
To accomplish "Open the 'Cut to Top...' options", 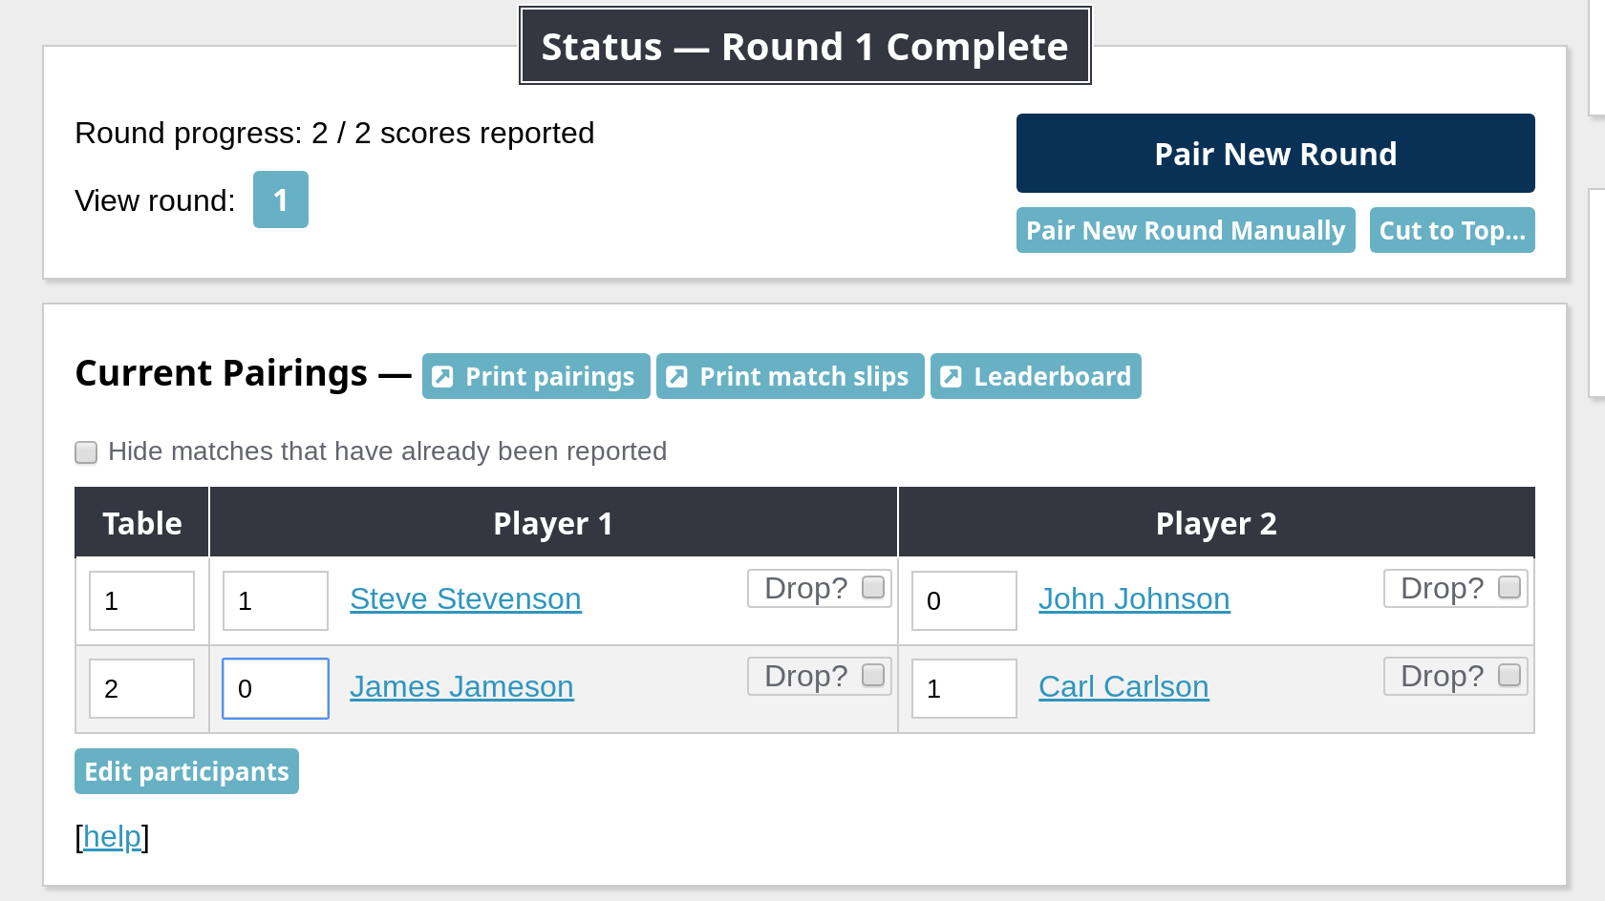I will click(x=1451, y=231).
